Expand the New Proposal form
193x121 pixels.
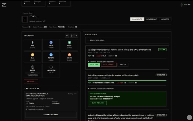tap(127, 40)
